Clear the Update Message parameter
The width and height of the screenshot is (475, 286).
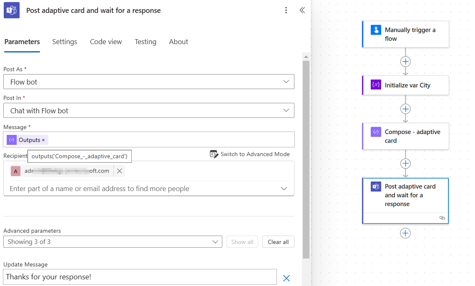point(286,278)
